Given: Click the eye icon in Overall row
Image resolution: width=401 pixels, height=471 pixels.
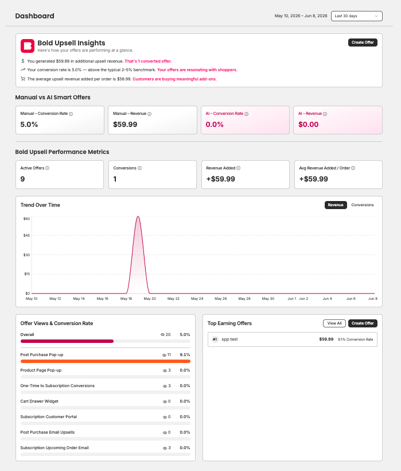Looking at the screenshot, I should coord(162,335).
